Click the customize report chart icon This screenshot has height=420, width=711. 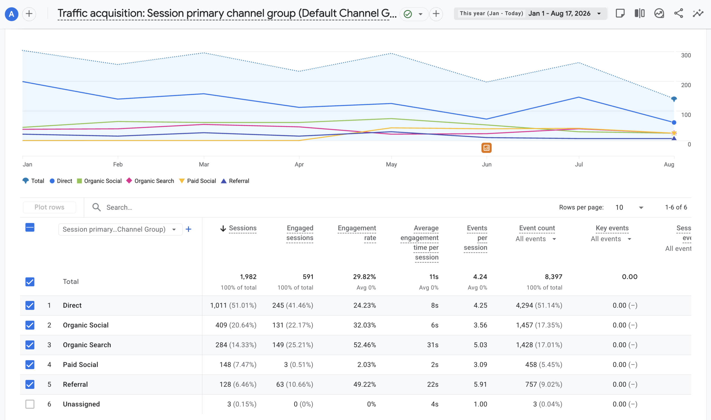click(659, 13)
